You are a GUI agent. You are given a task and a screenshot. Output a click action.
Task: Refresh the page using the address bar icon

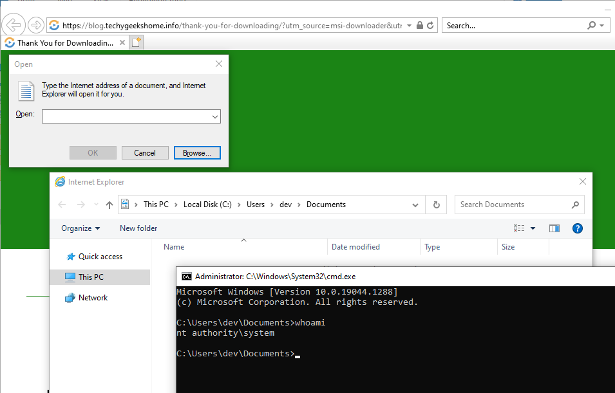pyautogui.click(x=431, y=26)
